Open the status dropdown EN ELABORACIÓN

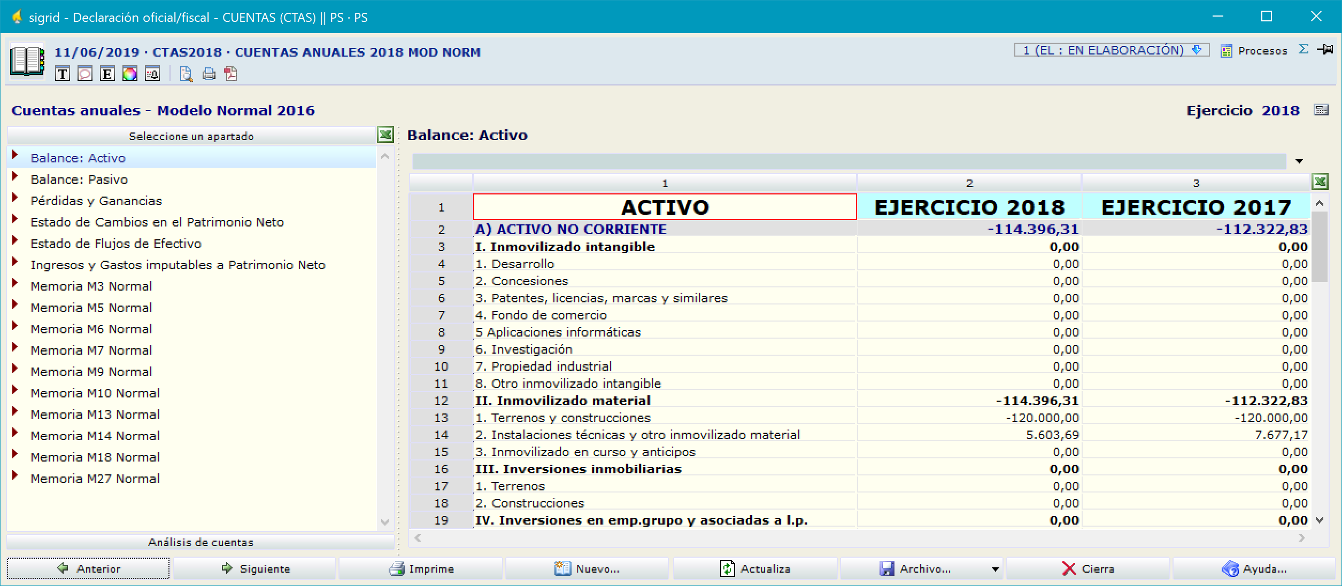(1112, 50)
